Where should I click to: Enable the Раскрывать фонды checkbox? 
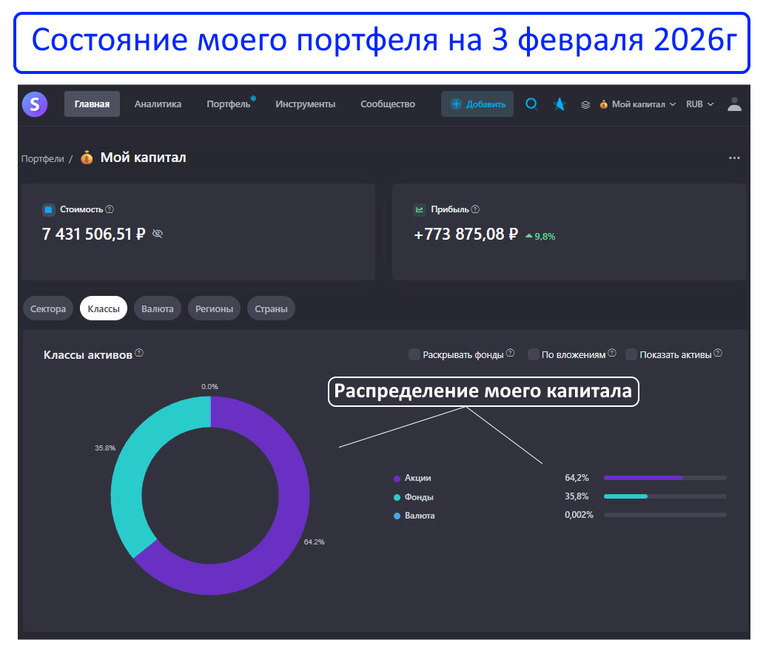[x=414, y=354]
